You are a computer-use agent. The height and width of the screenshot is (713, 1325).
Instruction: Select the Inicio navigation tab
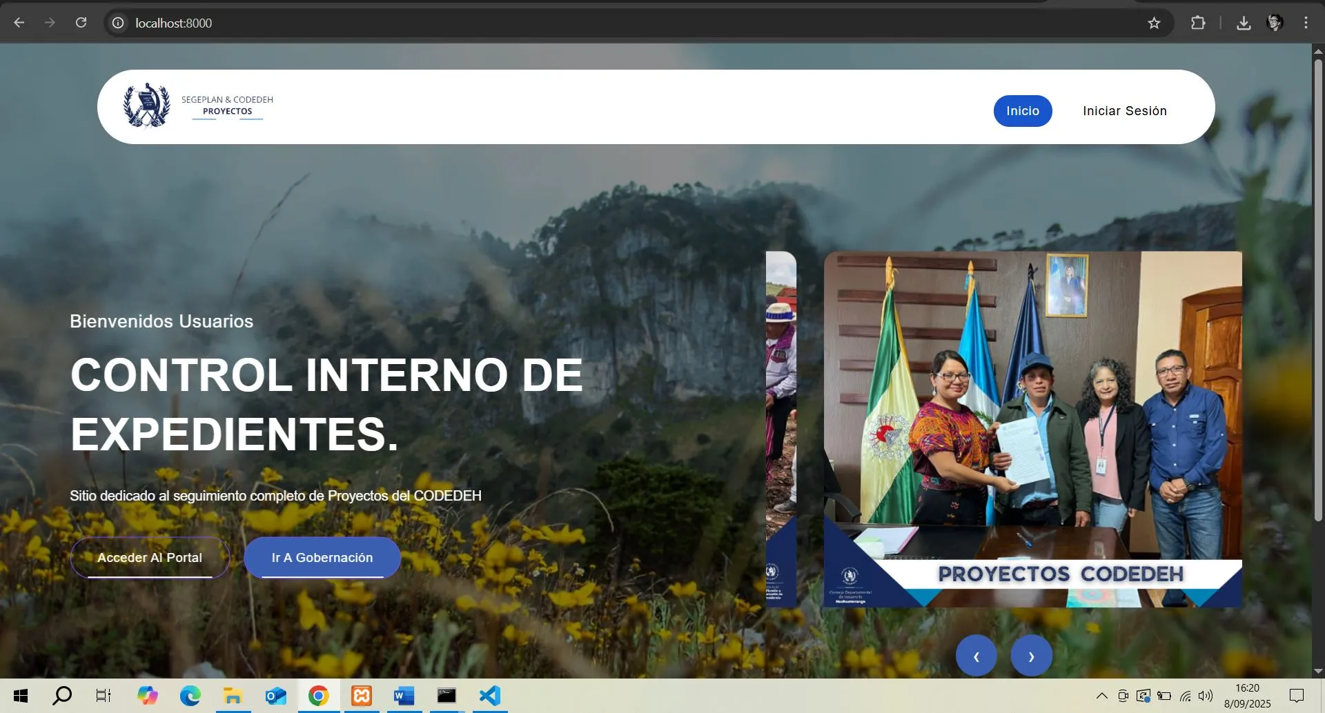(x=1022, y=110)
